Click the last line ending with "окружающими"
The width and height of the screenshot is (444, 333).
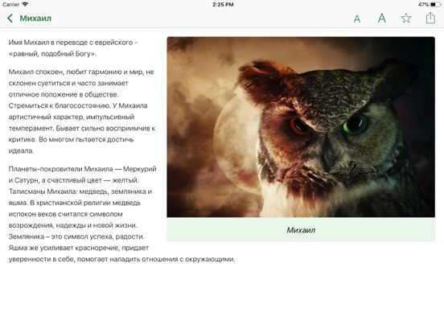[x=121, y=259]
